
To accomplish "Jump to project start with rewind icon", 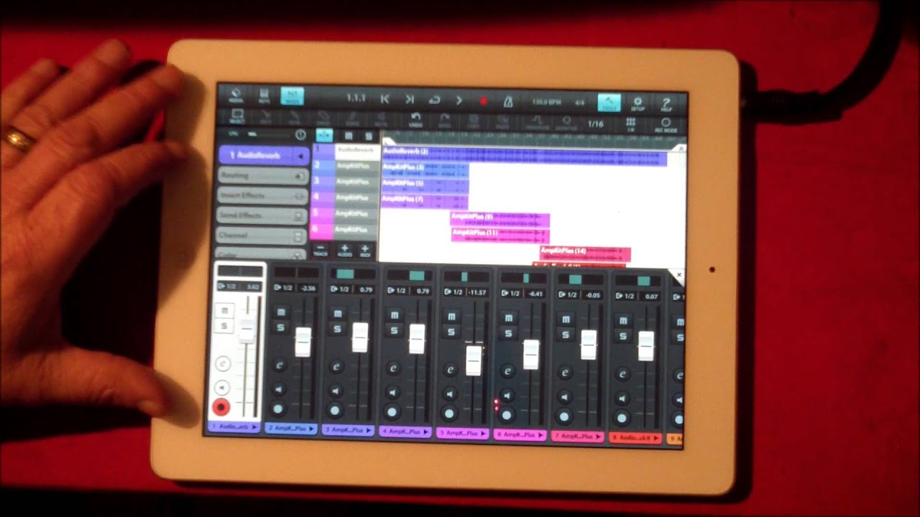I will (x=385, y=99).
